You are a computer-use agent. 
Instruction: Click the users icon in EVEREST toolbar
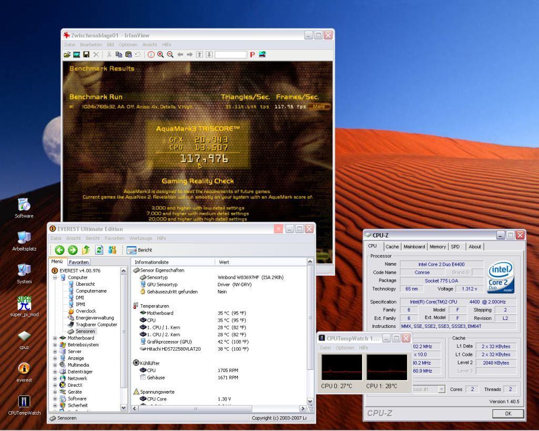pyautogui.click(x=112, y=250)
